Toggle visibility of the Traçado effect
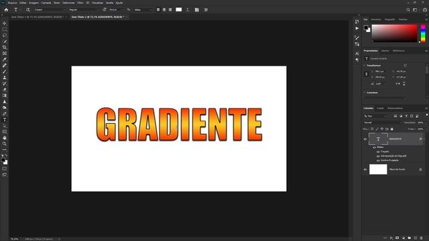 click(378, 152)
